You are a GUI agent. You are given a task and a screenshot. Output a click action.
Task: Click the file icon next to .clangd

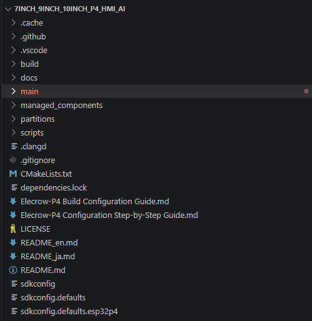pyautogui.click(x=14, y=146)
